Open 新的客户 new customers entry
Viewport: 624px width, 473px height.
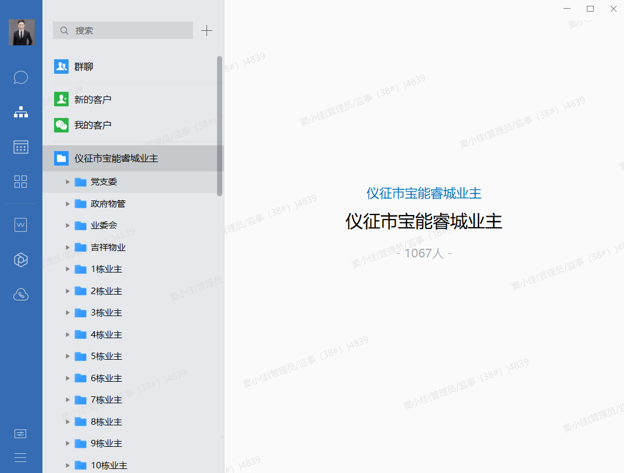[133, 99]
